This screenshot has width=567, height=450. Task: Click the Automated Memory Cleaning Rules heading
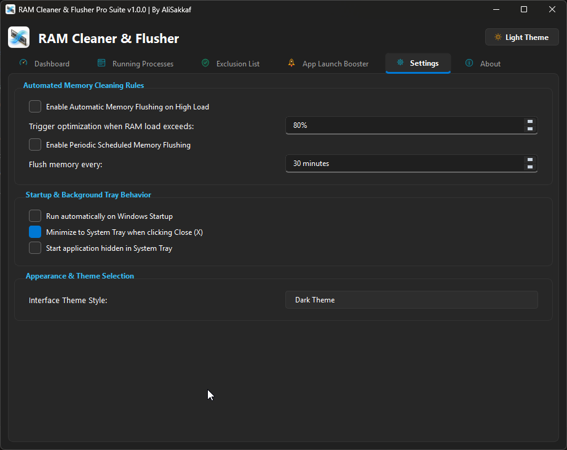tap(84, 85)
